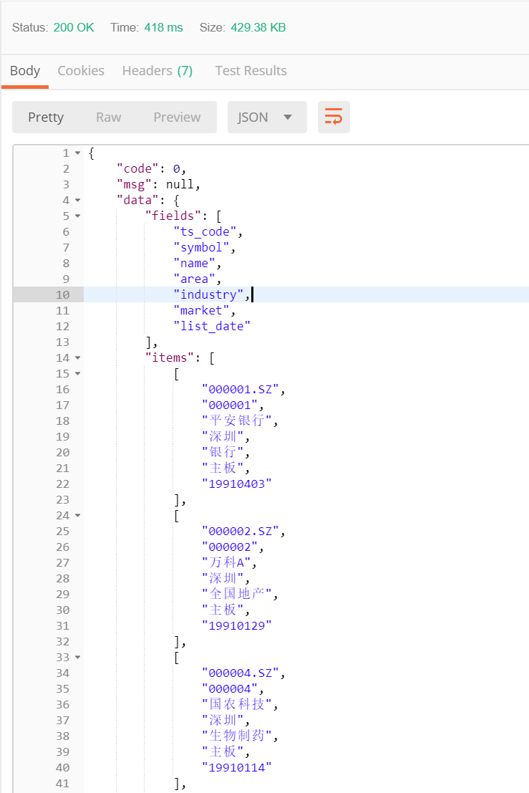Image resolution: width=529 pixels, height=793 pixels.
Task: Select the Raw view mode
Action: tap(109, 117)
